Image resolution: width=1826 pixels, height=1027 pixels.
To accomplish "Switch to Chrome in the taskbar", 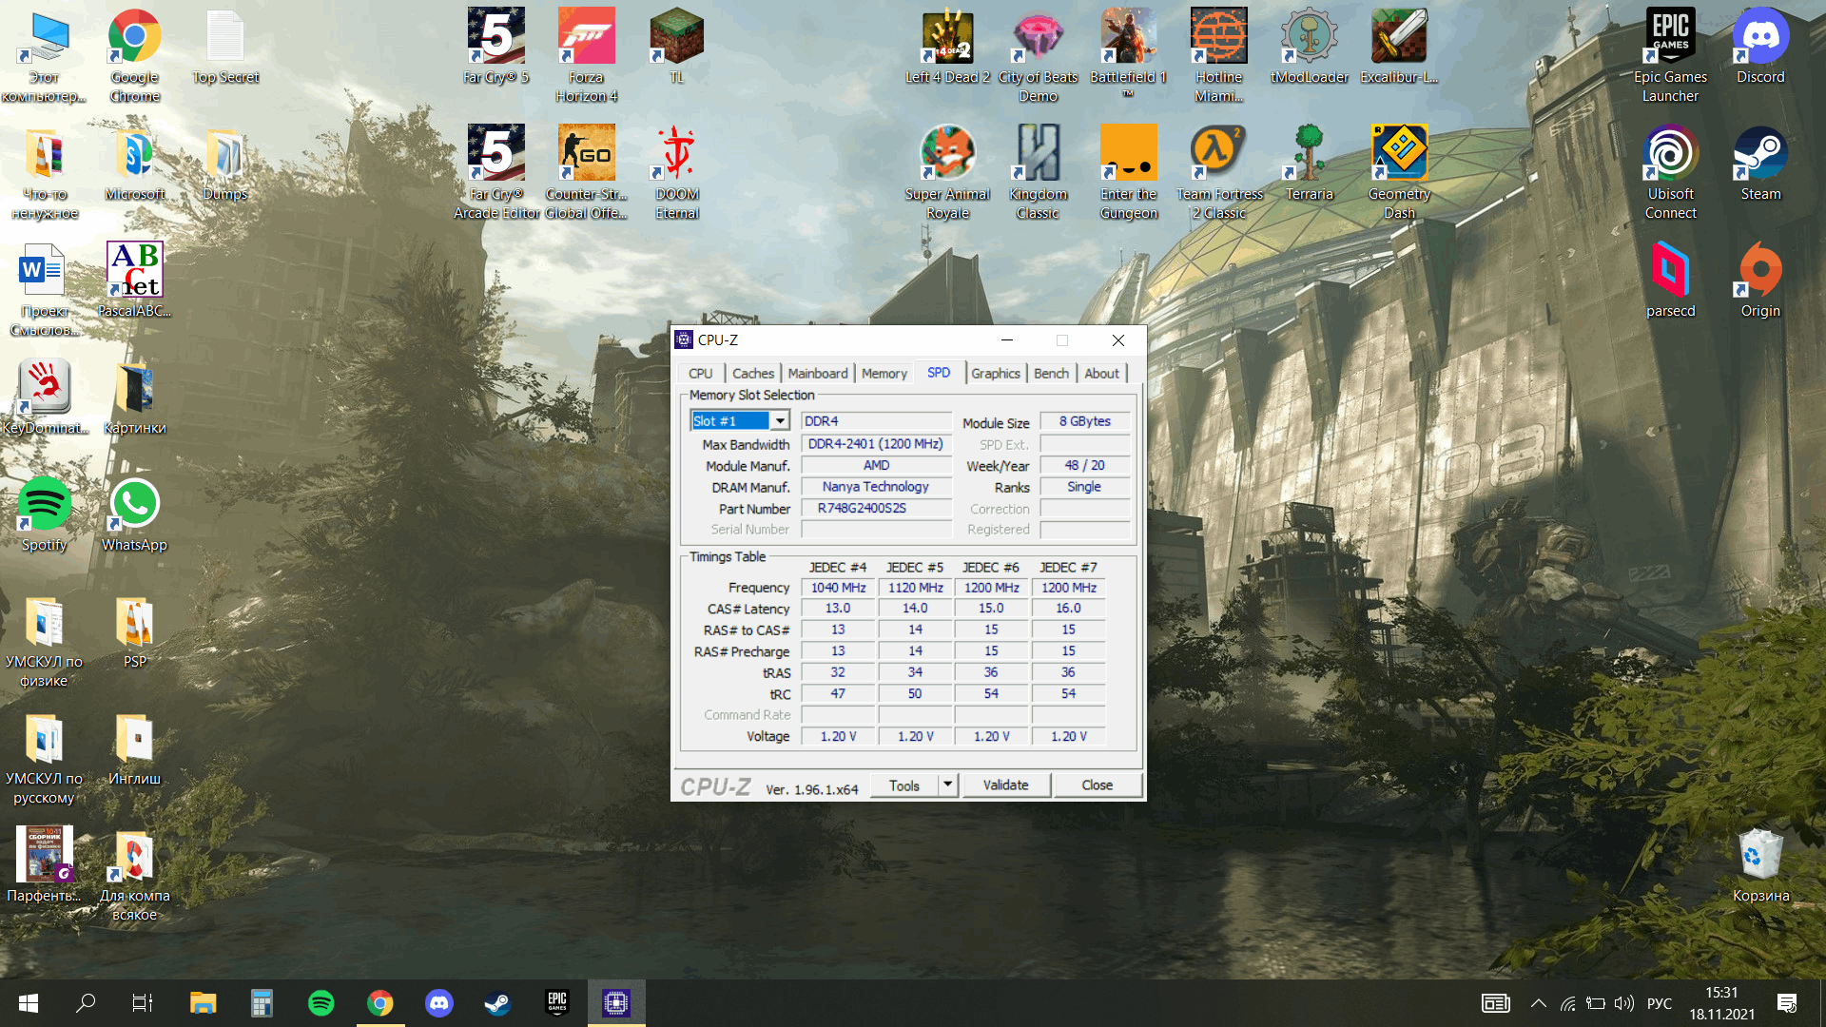I will coord(380,1003).
